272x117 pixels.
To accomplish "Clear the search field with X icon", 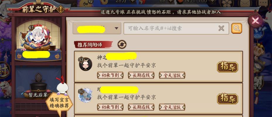I will tap(221, 28).
